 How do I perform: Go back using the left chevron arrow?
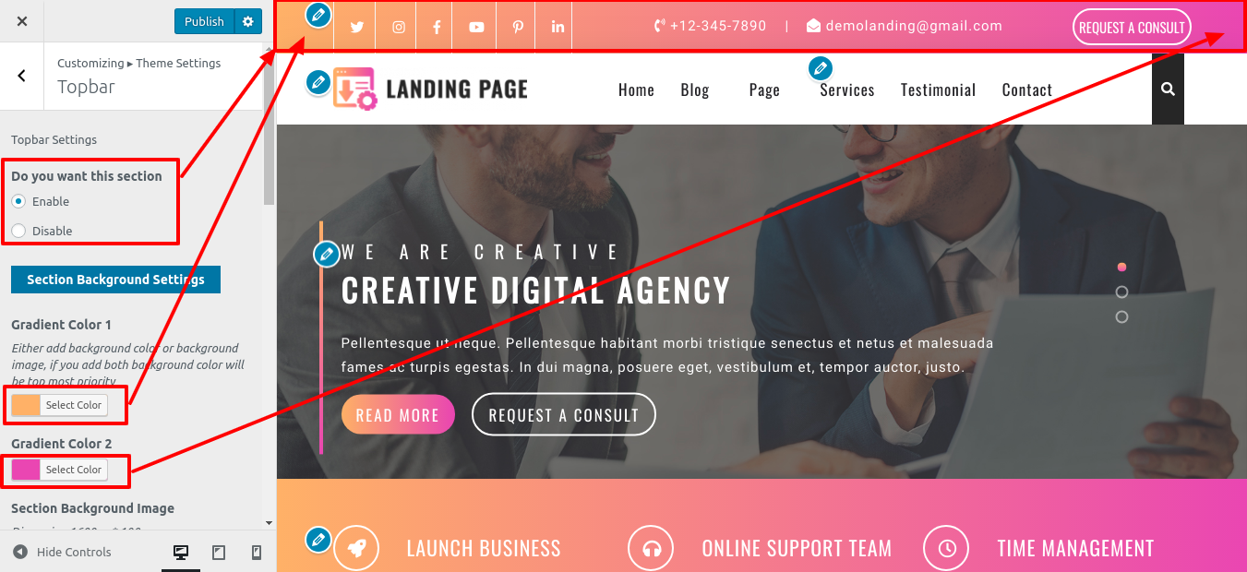coord(22,76)
